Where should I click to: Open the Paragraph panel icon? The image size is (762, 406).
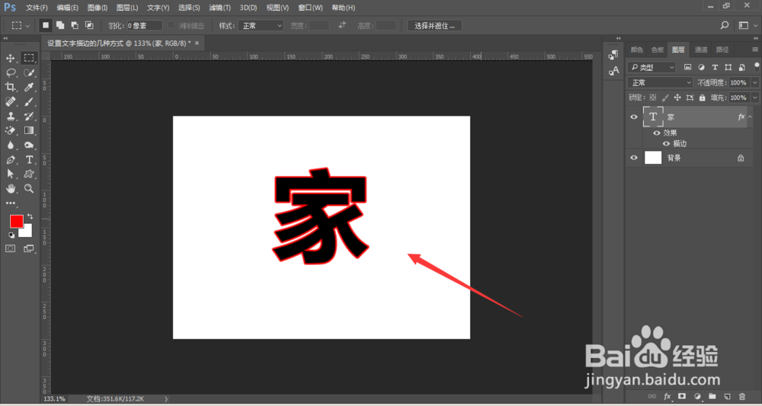coord(613,55)
